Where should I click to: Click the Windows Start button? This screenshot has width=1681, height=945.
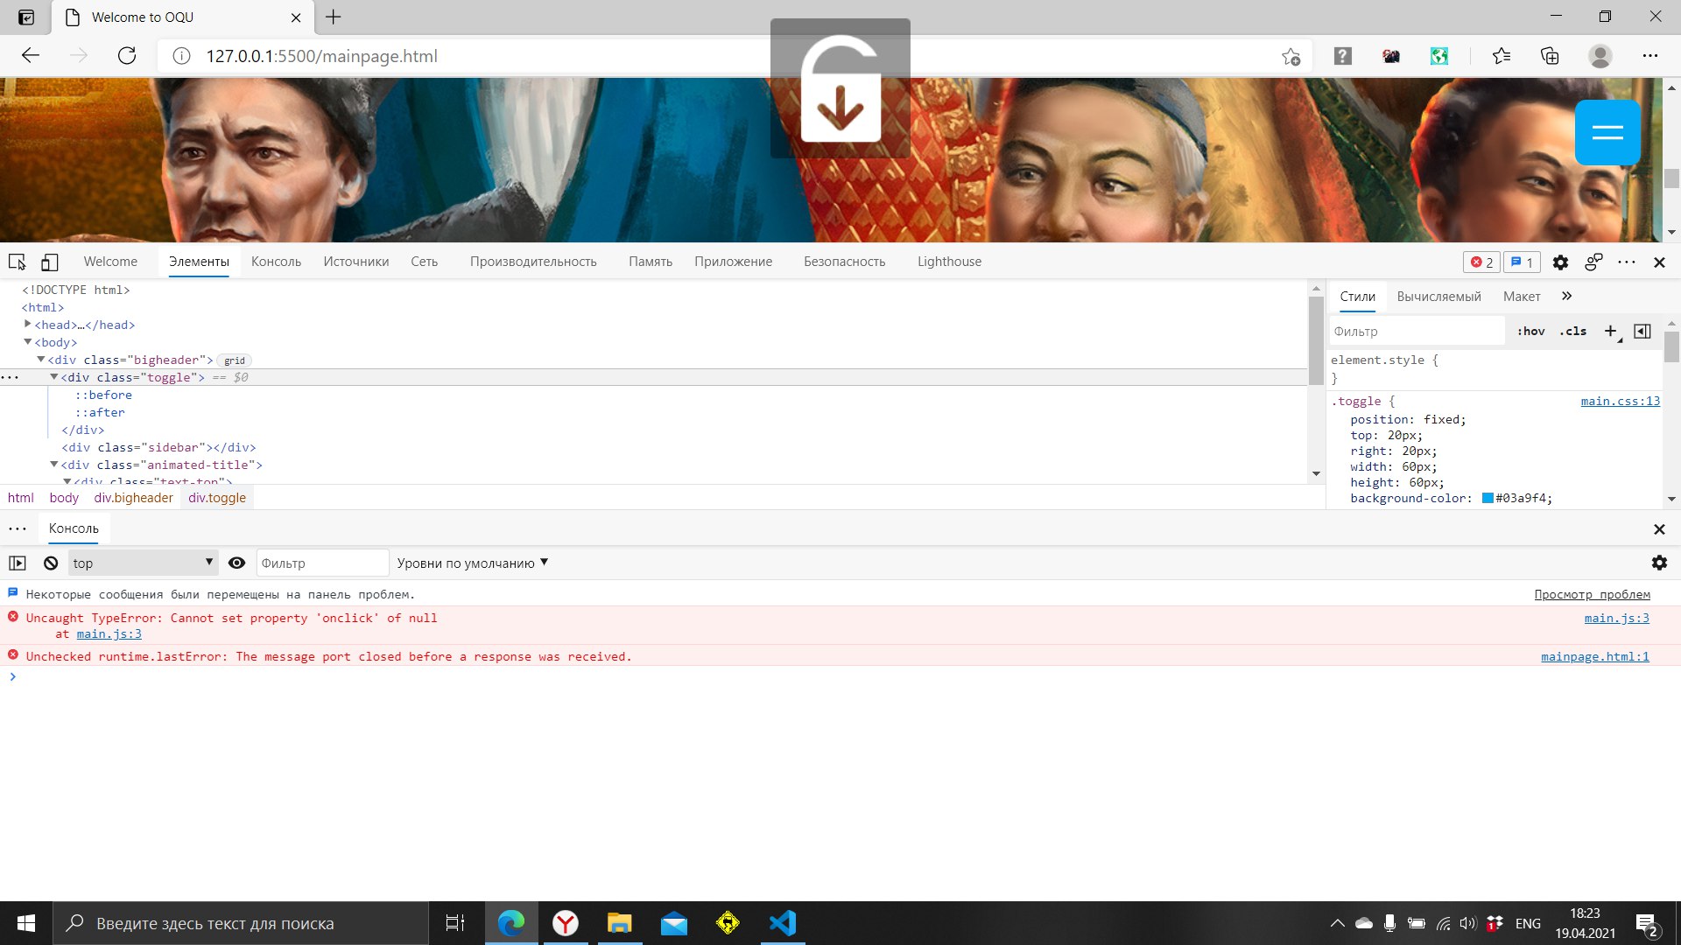[26, 923]
